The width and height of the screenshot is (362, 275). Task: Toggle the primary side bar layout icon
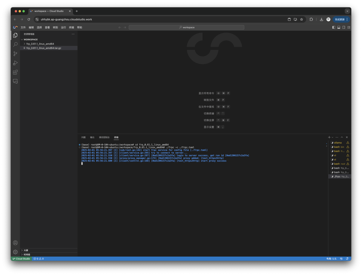pos(334,27)
